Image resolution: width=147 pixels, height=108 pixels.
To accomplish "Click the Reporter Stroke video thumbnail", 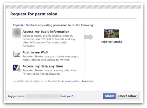I will (111, 34).
